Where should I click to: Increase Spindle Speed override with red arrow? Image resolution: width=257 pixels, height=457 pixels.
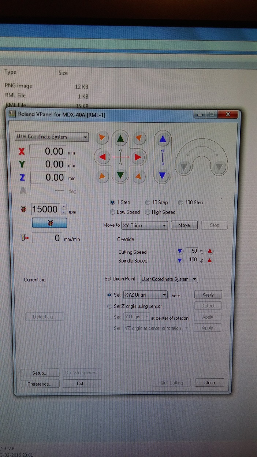pos(210,260)
